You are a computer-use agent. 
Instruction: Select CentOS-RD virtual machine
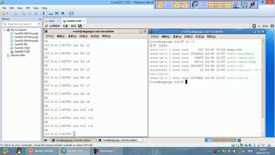[21, 44]
